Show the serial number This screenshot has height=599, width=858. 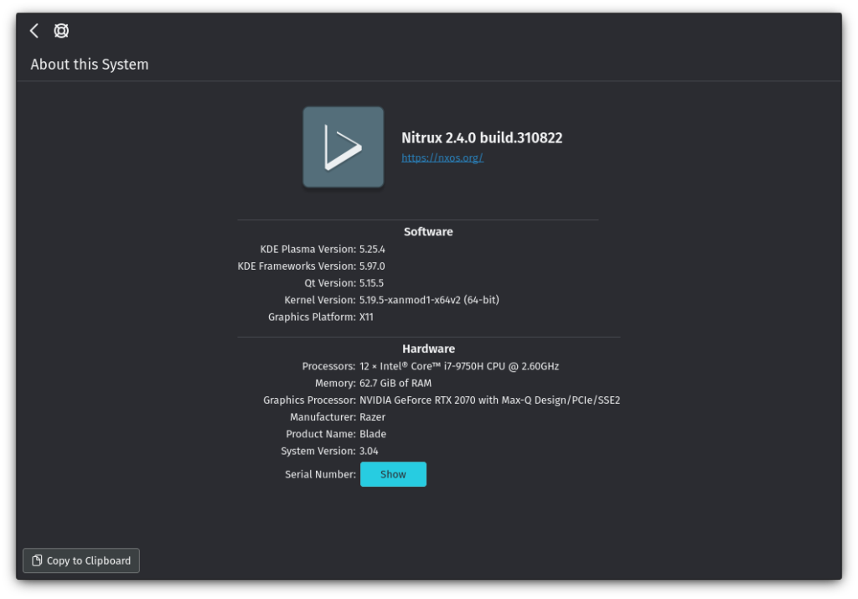coord(393,474)
